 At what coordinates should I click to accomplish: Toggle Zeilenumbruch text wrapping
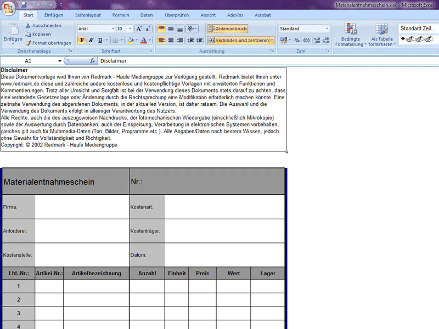click(227, 29)
